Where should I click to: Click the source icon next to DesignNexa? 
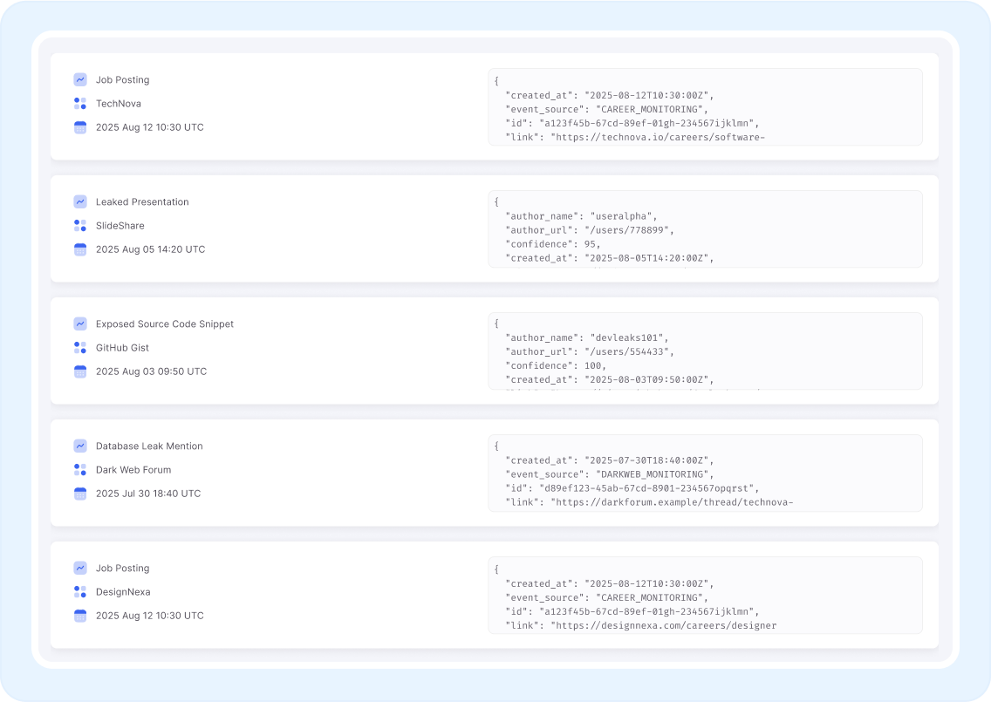coord(80,592)
